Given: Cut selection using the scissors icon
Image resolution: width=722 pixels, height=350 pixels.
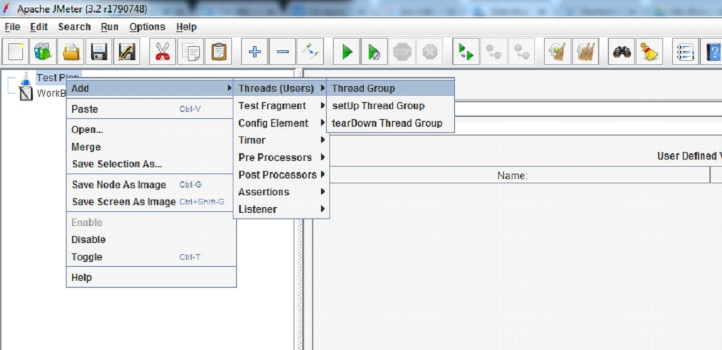Looking at the screenshot, I should (163, 52).
